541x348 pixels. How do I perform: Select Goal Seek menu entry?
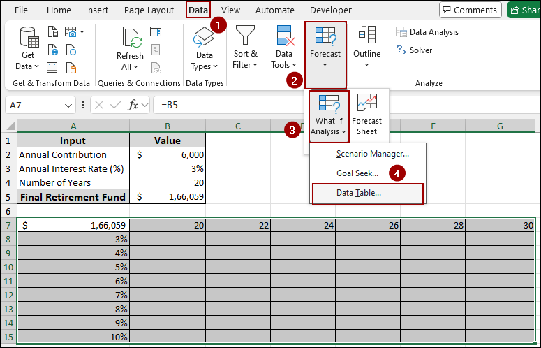click(x=357, y=173)
